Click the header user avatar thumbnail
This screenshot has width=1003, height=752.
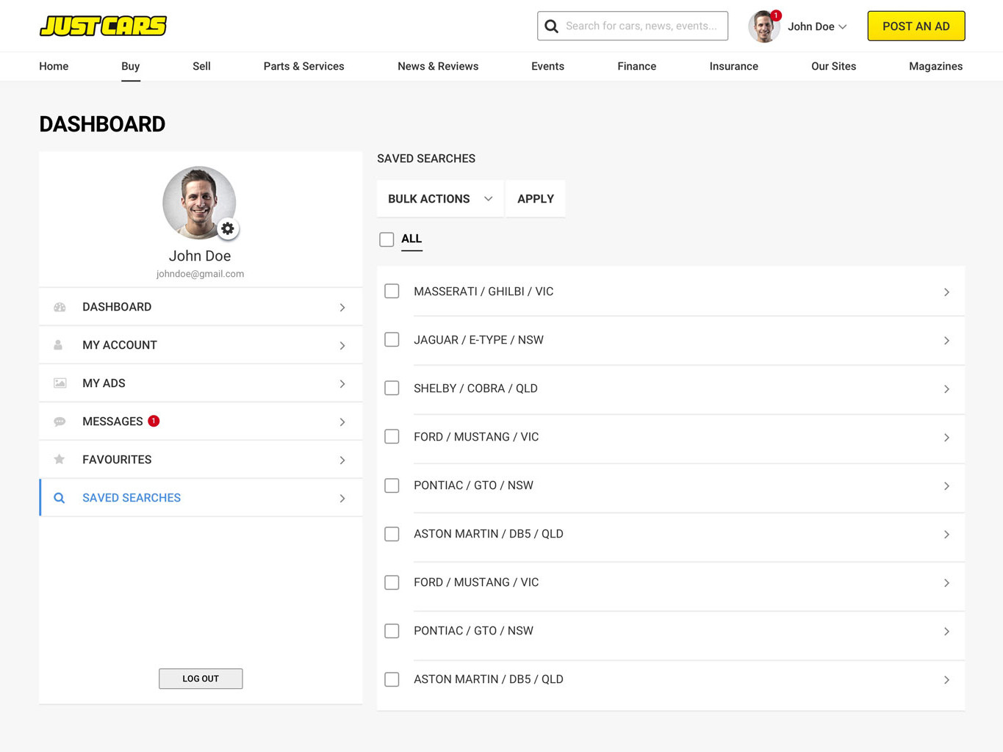pyautogui.click(x=763, y=26)
